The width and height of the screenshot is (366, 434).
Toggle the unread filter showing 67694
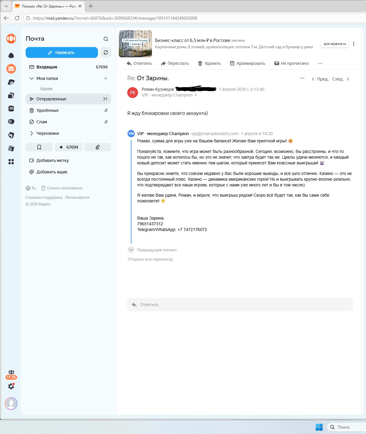pyautogui.click(x=68, y=147)
